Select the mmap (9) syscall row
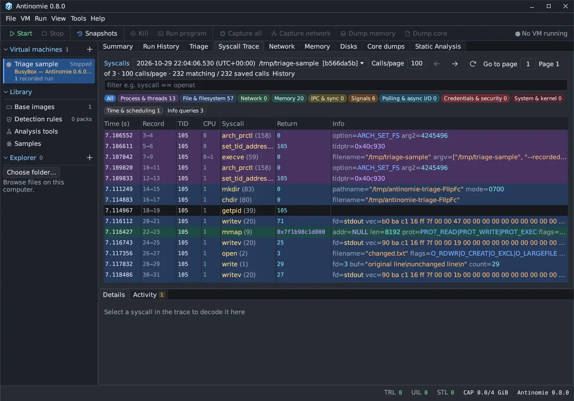 point(336,232)
